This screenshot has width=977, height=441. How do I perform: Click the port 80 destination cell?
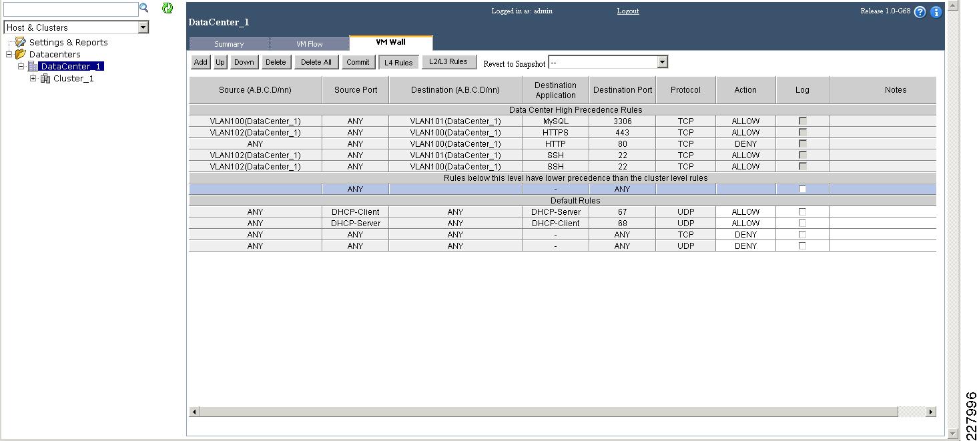(622, 144)
